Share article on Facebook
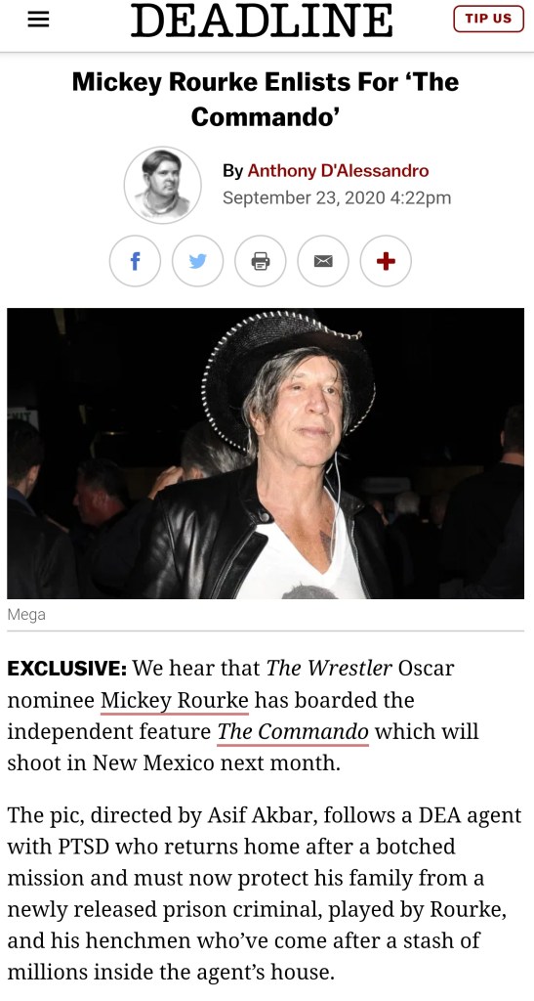 (x=135, y=261)
